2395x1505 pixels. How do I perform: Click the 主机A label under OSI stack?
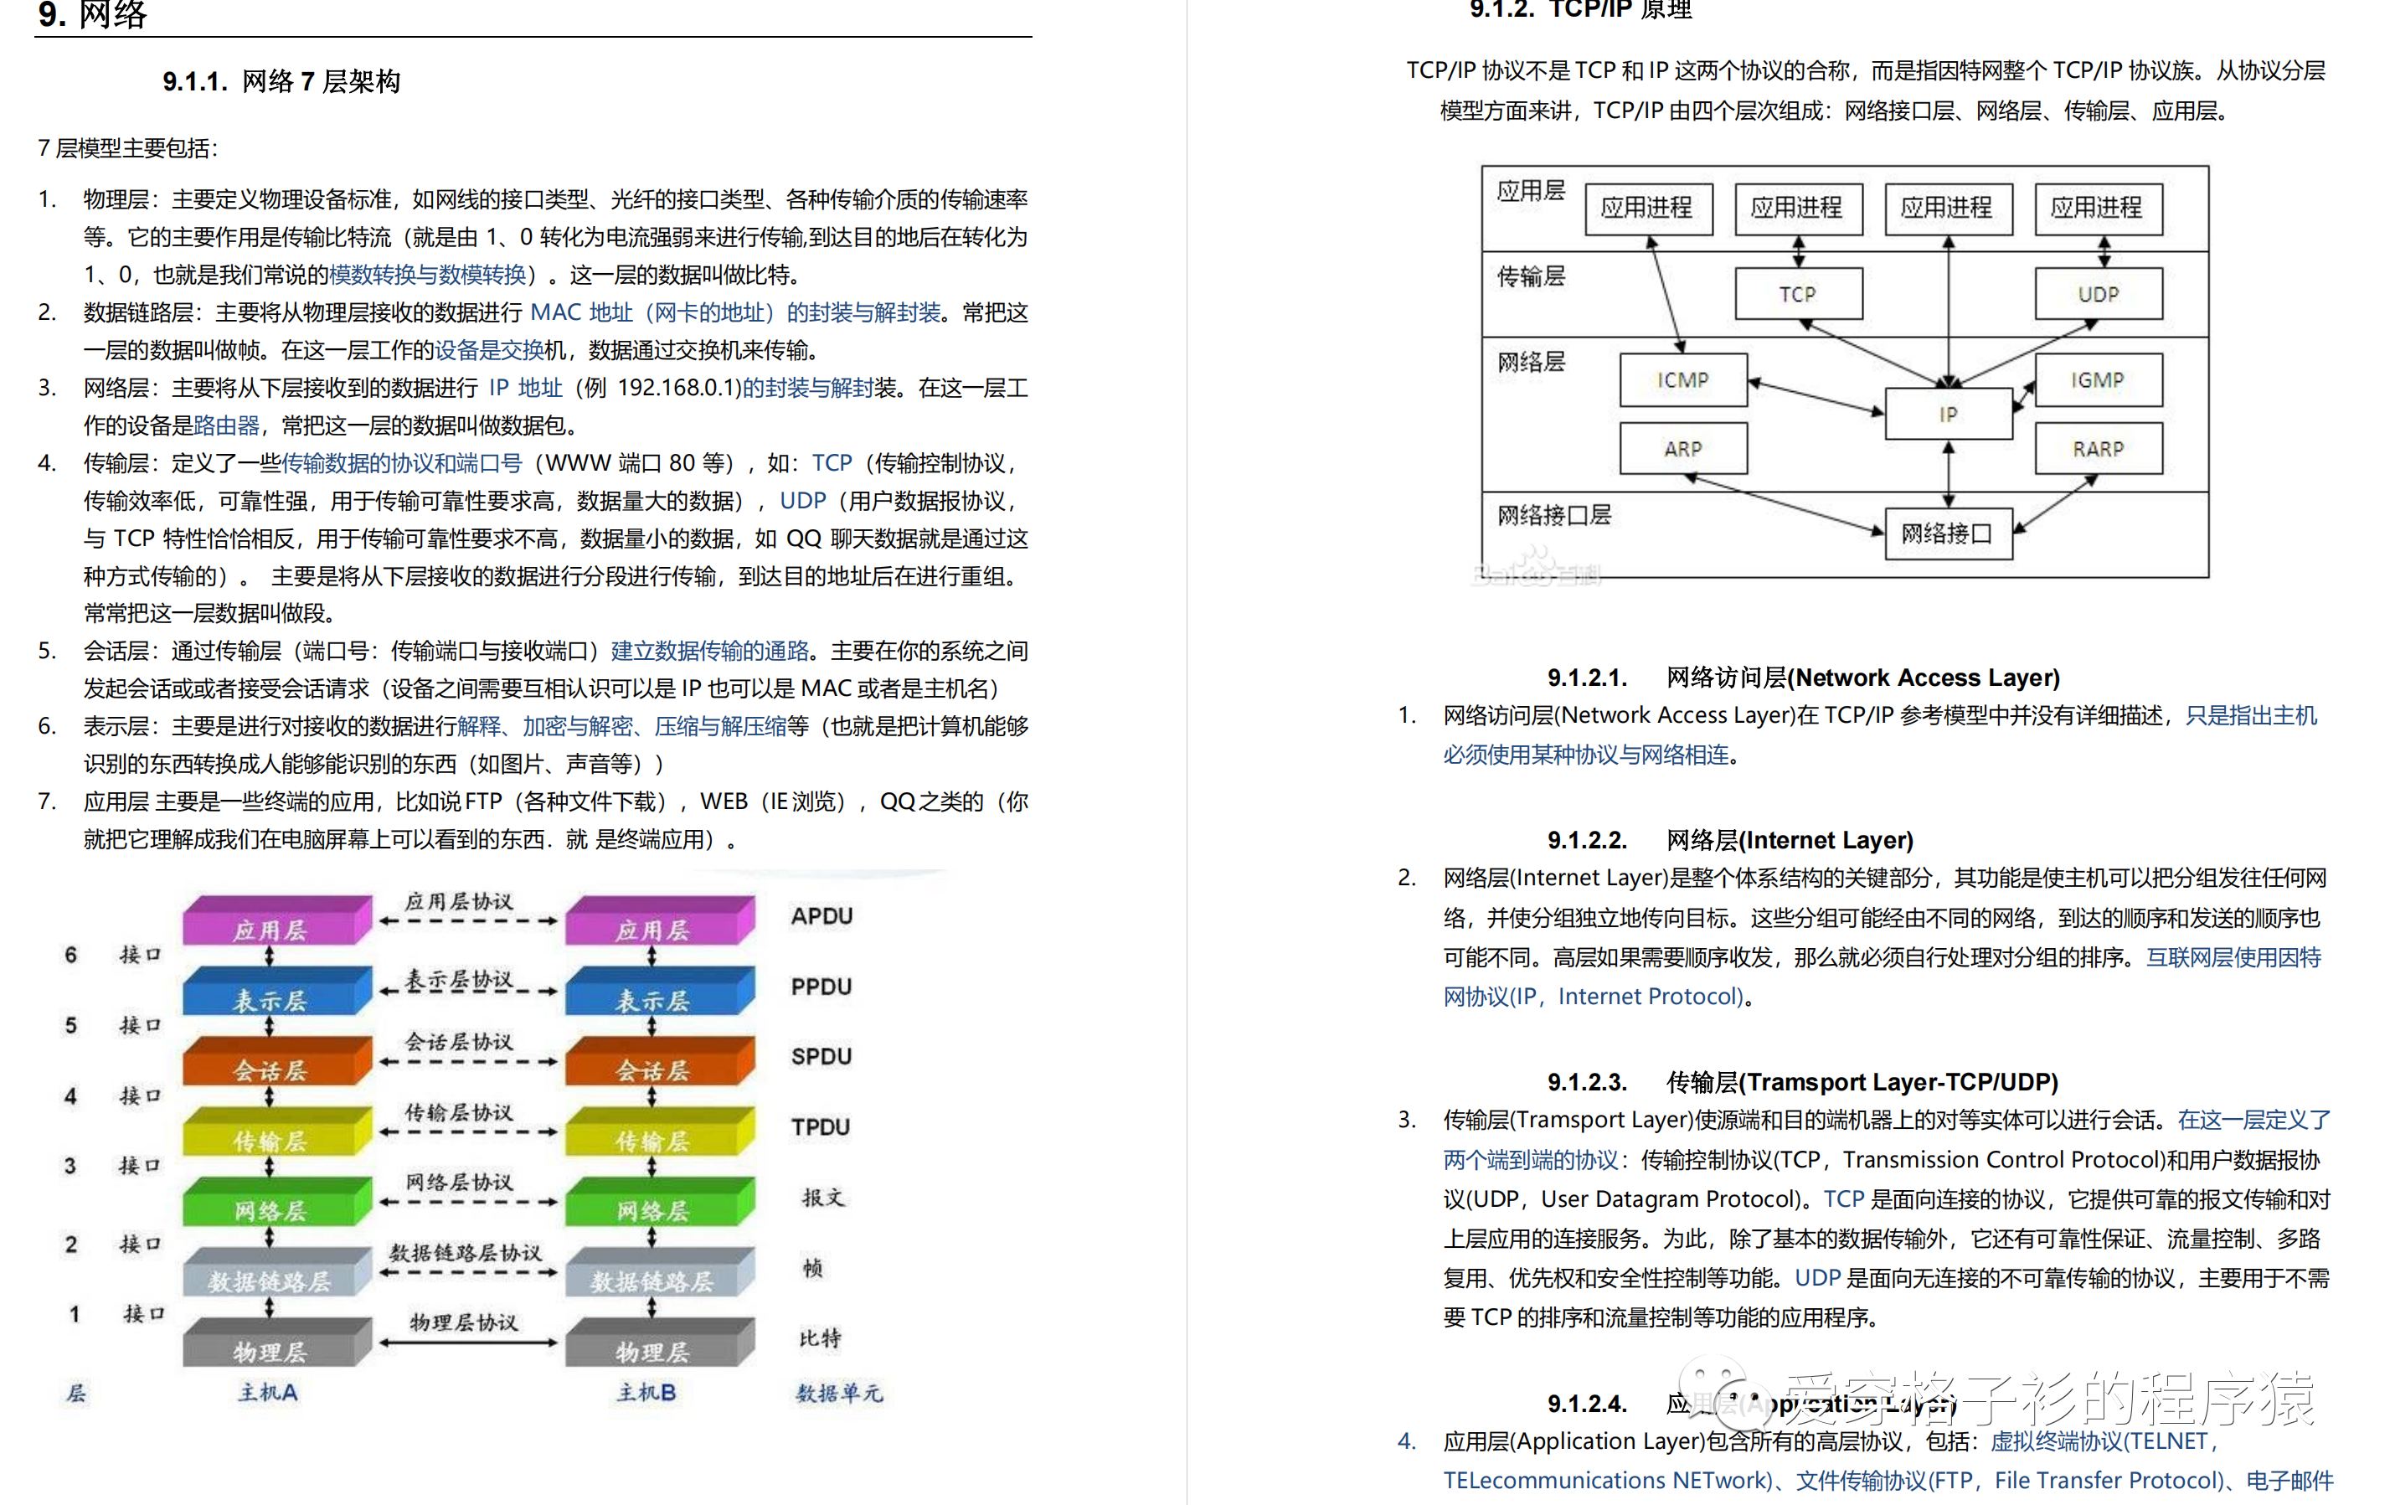click(267, 1393)
